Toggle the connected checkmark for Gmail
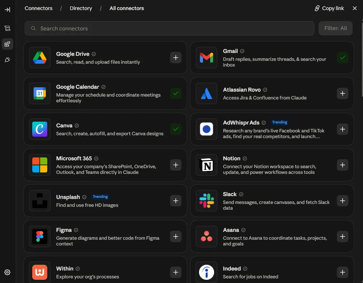 pos(342,58)
